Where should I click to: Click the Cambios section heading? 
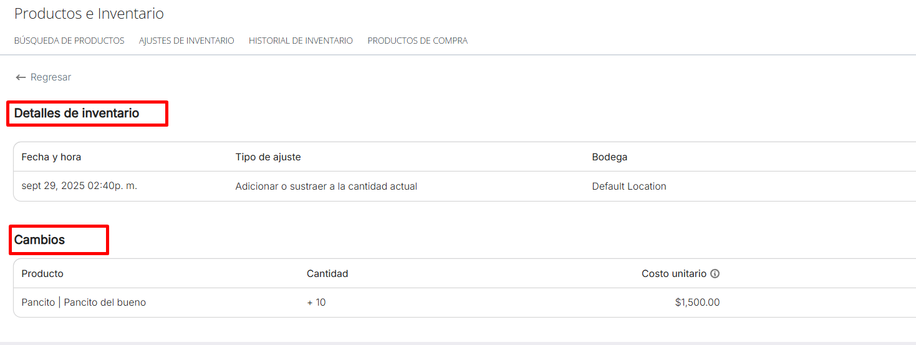[40, 240]
